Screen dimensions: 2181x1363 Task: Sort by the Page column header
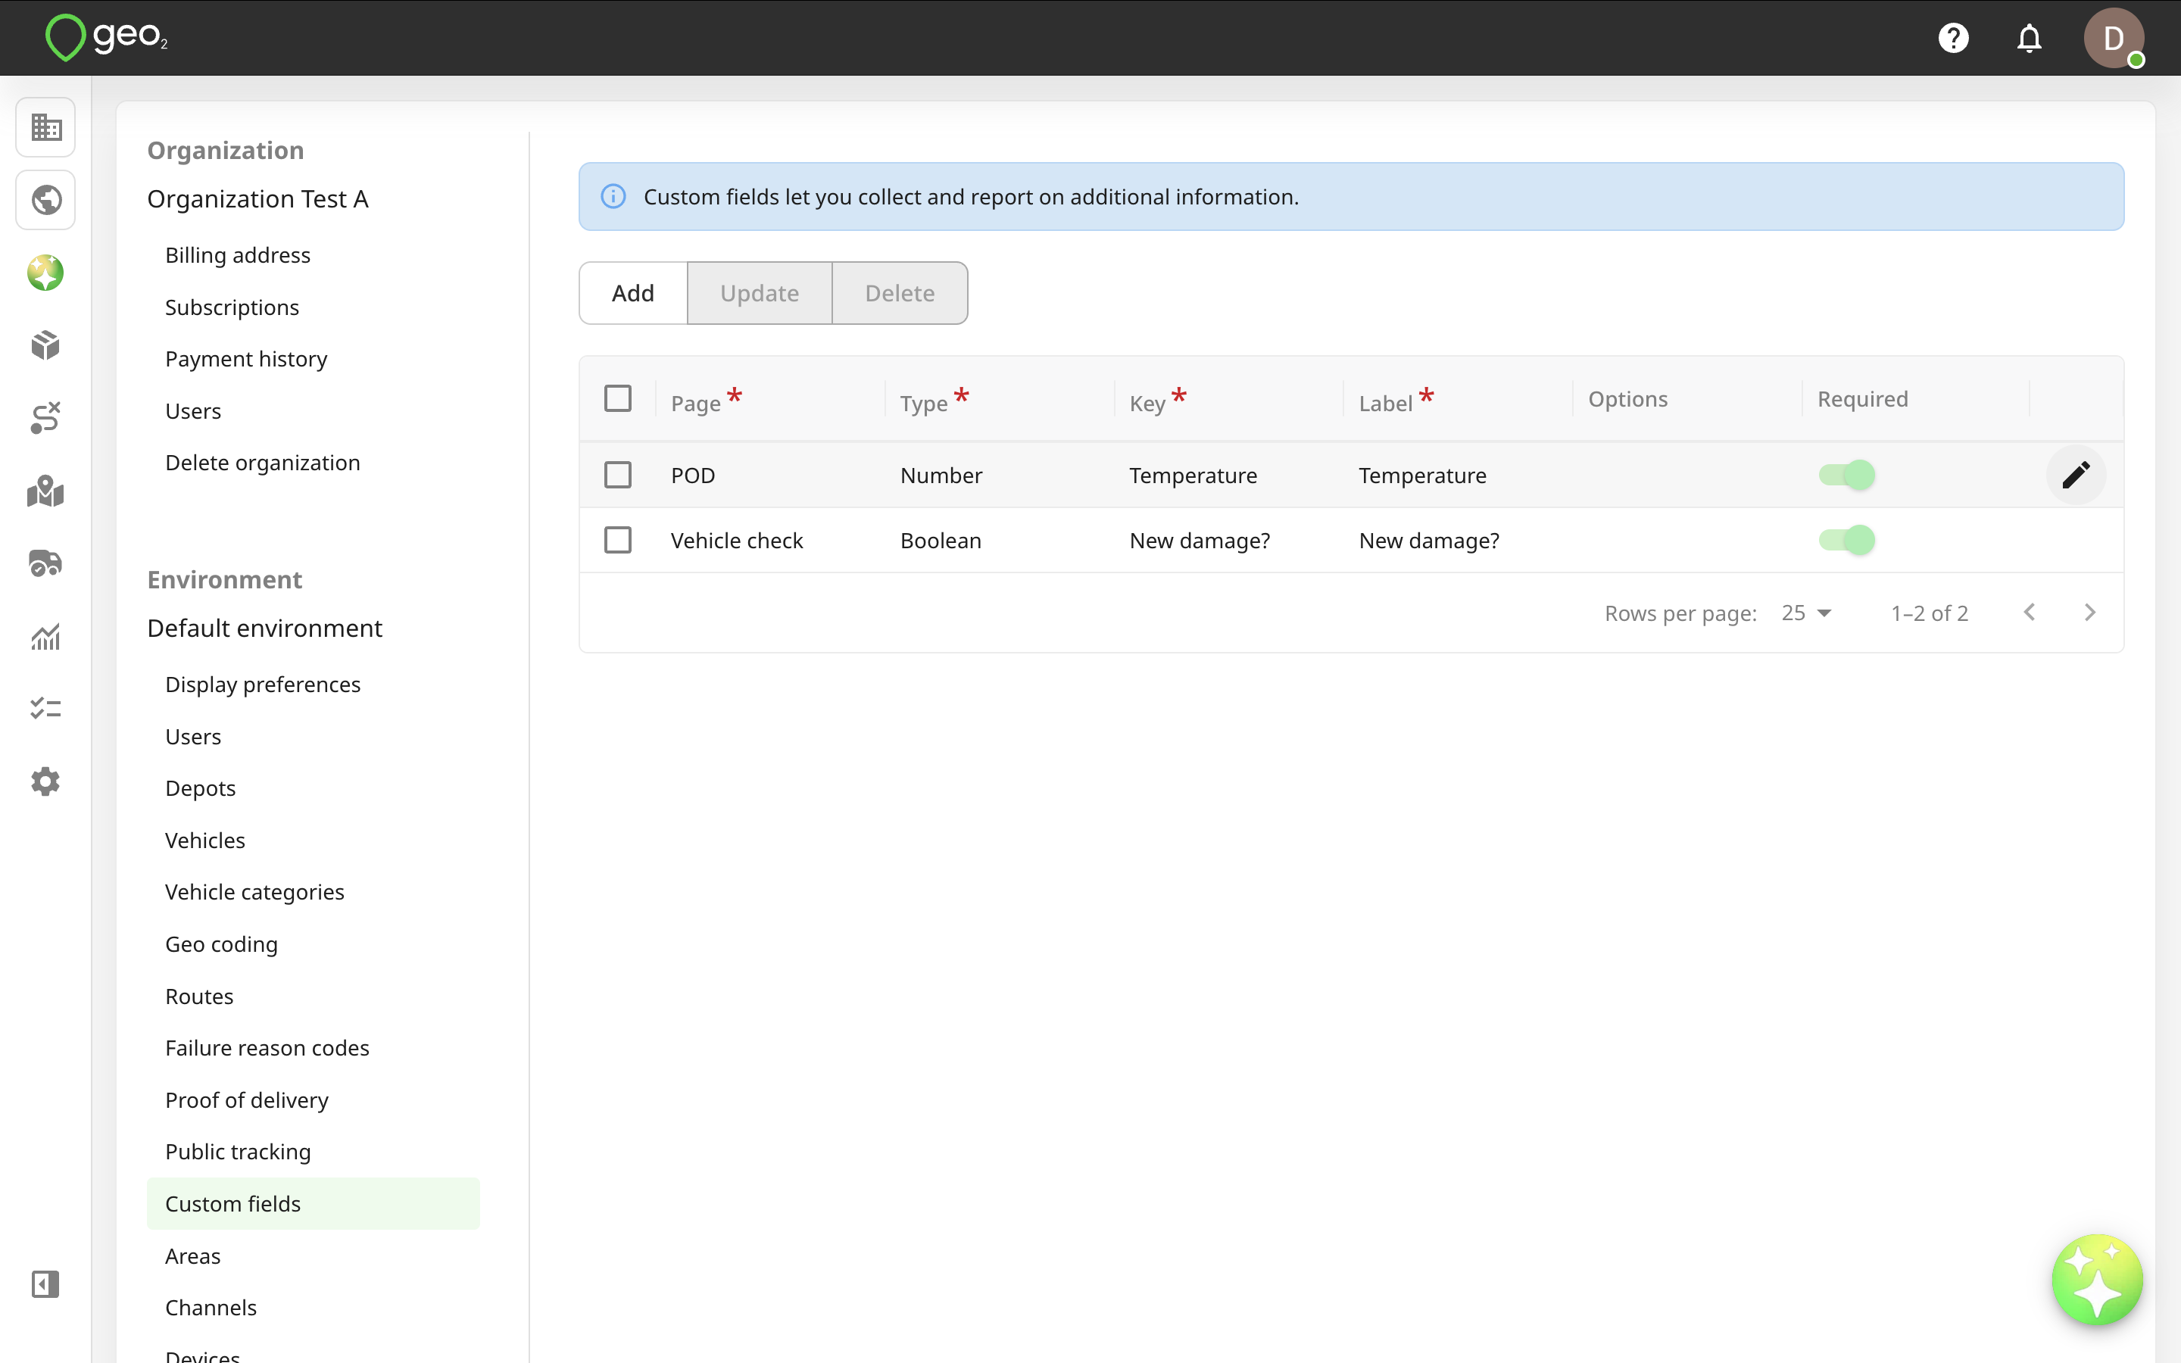696,402
